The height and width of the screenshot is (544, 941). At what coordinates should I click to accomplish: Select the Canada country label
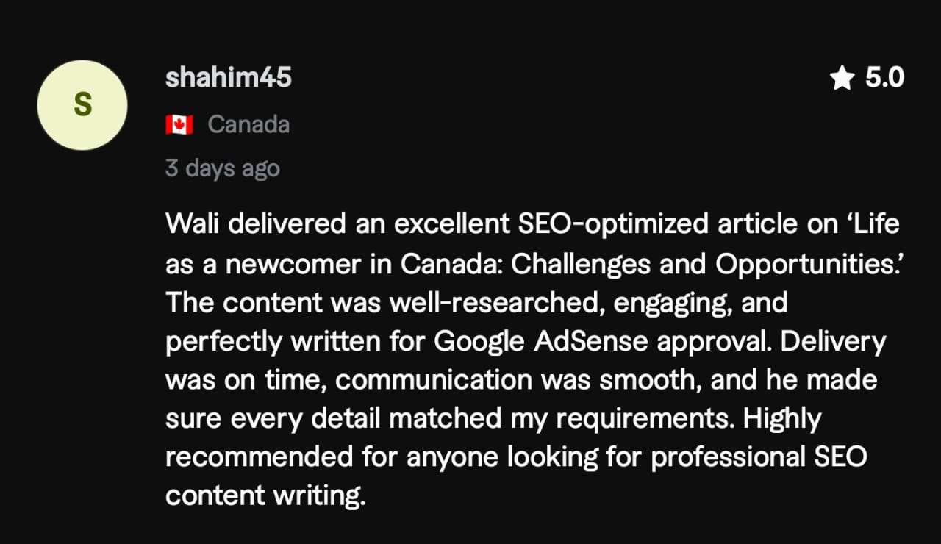248,124
